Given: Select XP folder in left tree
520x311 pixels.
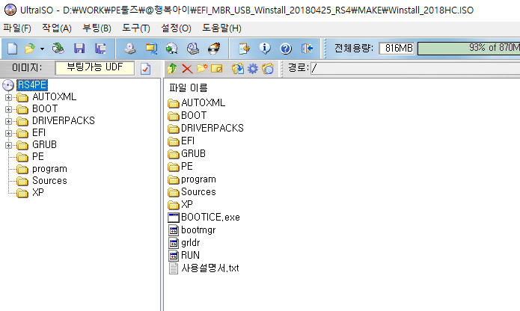Looking at the screenshot, I should (x=38, y=192).
